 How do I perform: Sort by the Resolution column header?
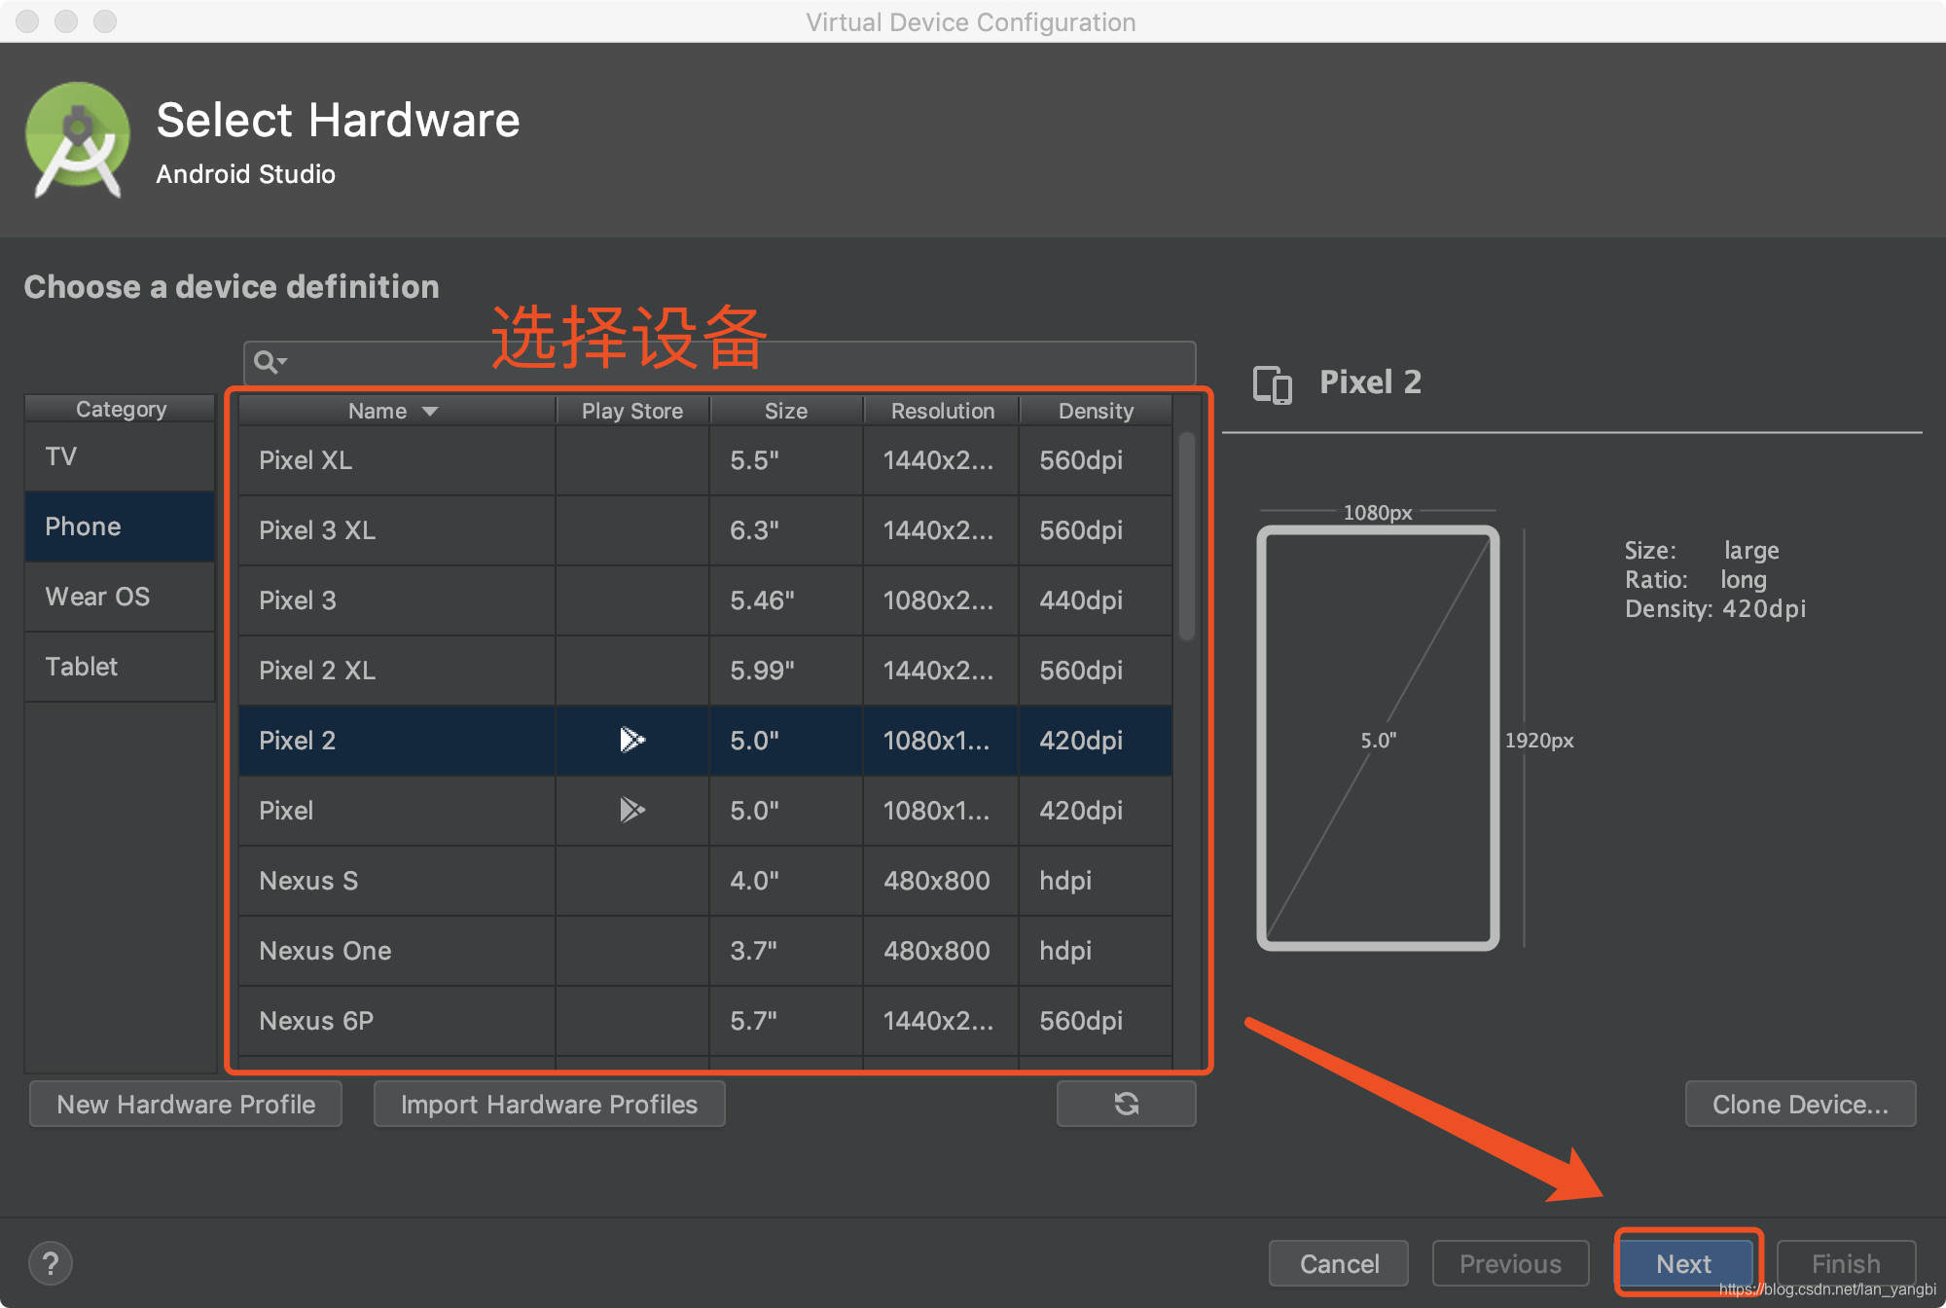[x=942, y=411]
